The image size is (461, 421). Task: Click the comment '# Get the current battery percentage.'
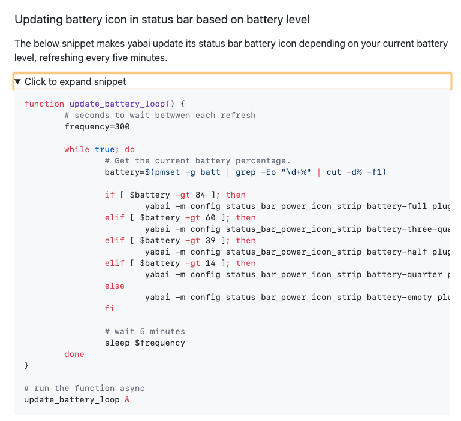tap(198, 160)
